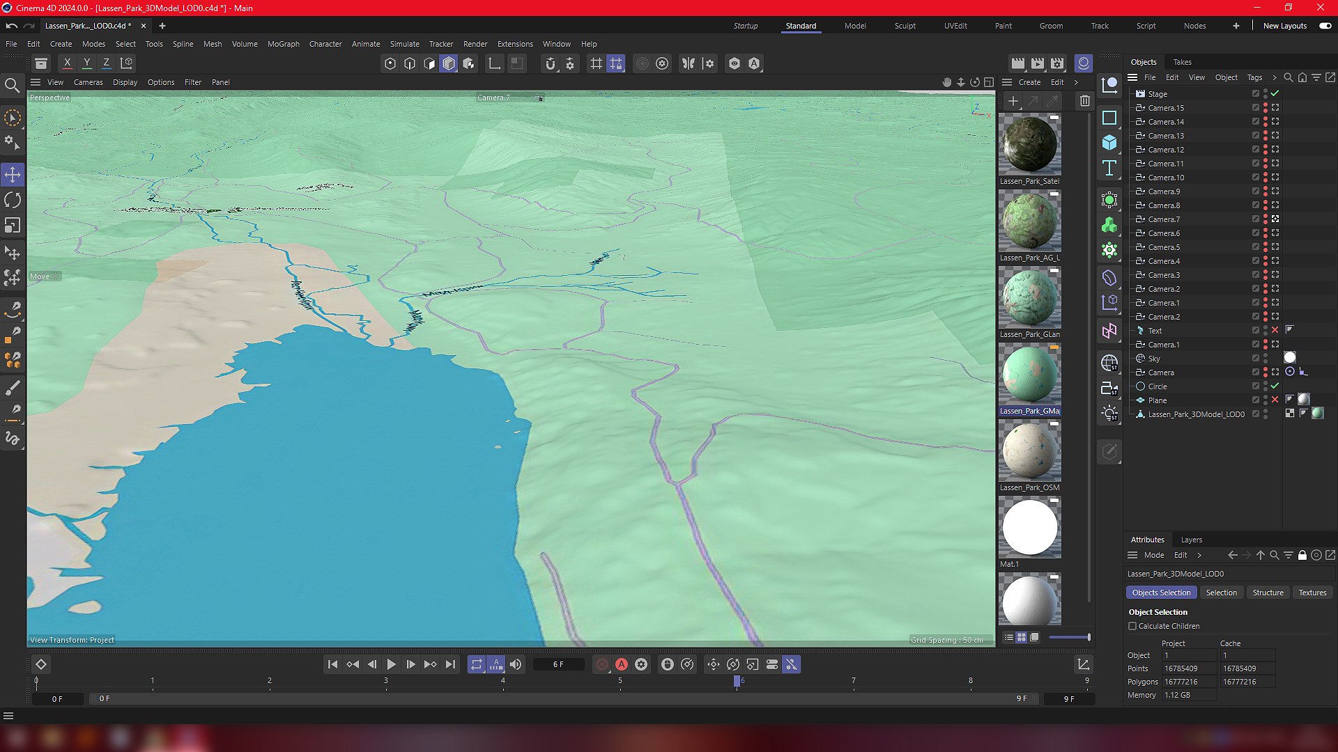This screenshot has height=752, width=1338.
Task: Open the Extensions menu
Action: [515, 44]
